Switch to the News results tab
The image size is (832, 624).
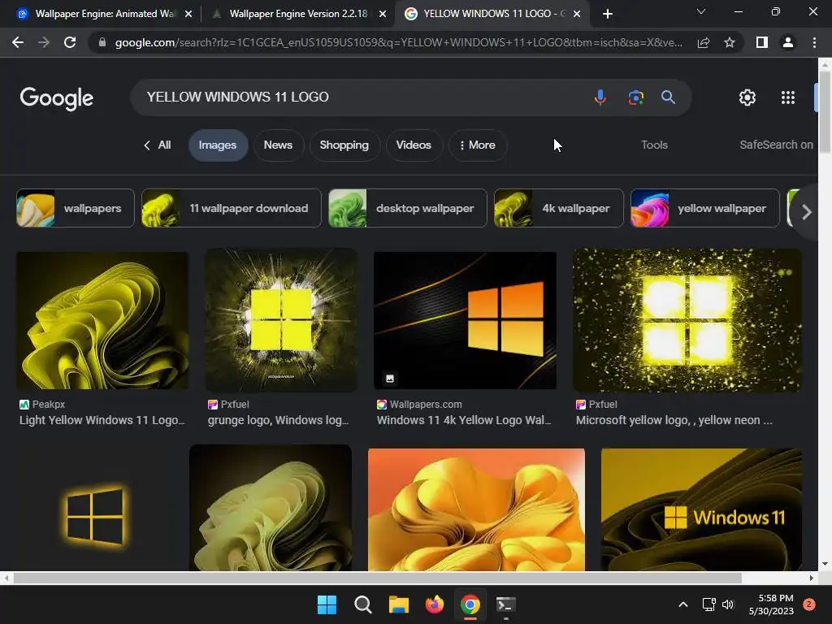[x=278, y=145]
